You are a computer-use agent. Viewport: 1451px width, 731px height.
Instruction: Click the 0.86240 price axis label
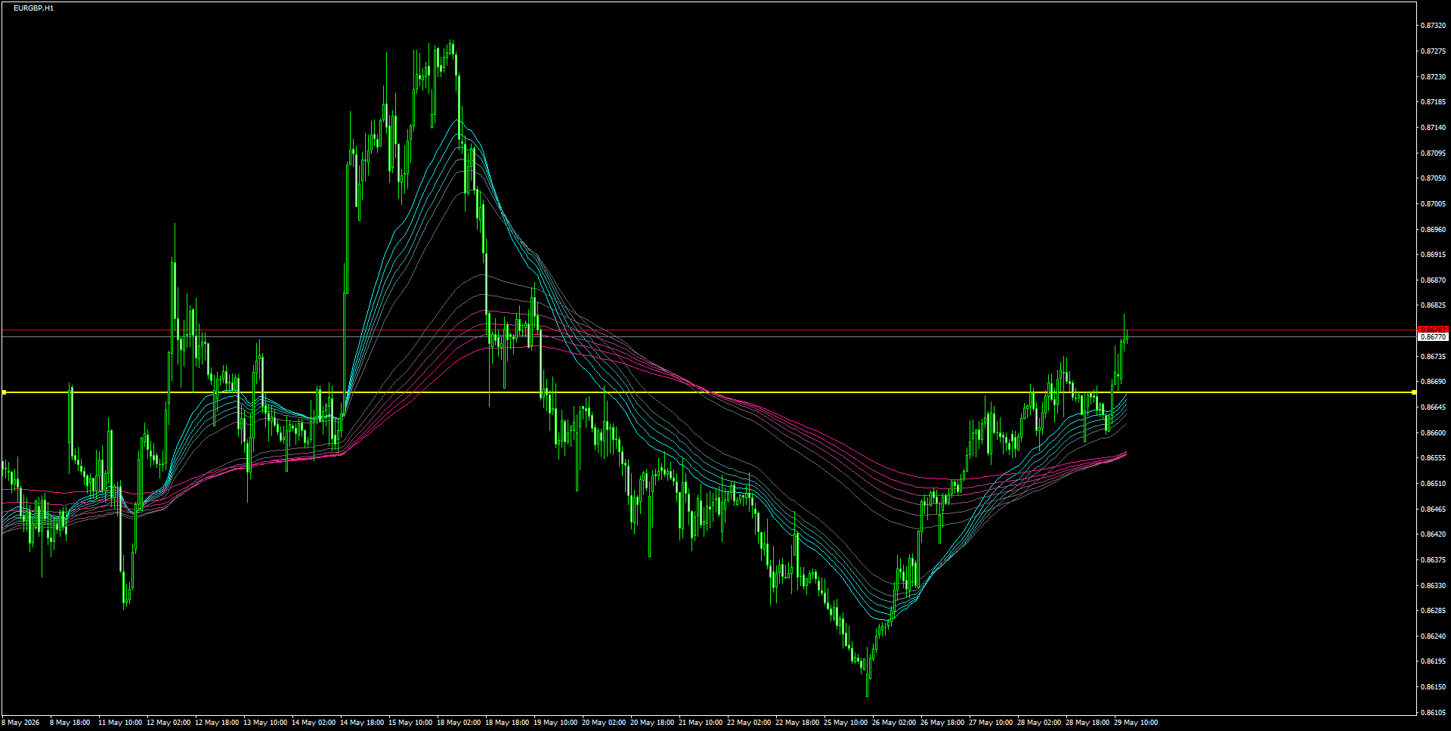[1434, 637]
